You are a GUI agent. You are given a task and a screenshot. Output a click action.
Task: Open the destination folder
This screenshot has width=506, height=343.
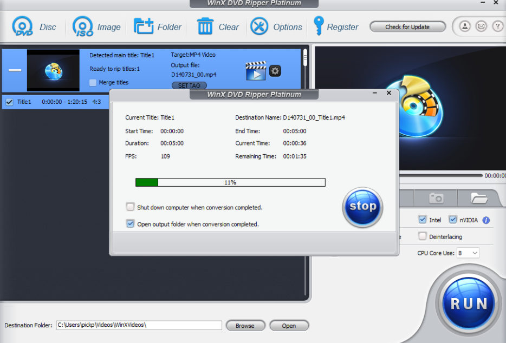289,326
